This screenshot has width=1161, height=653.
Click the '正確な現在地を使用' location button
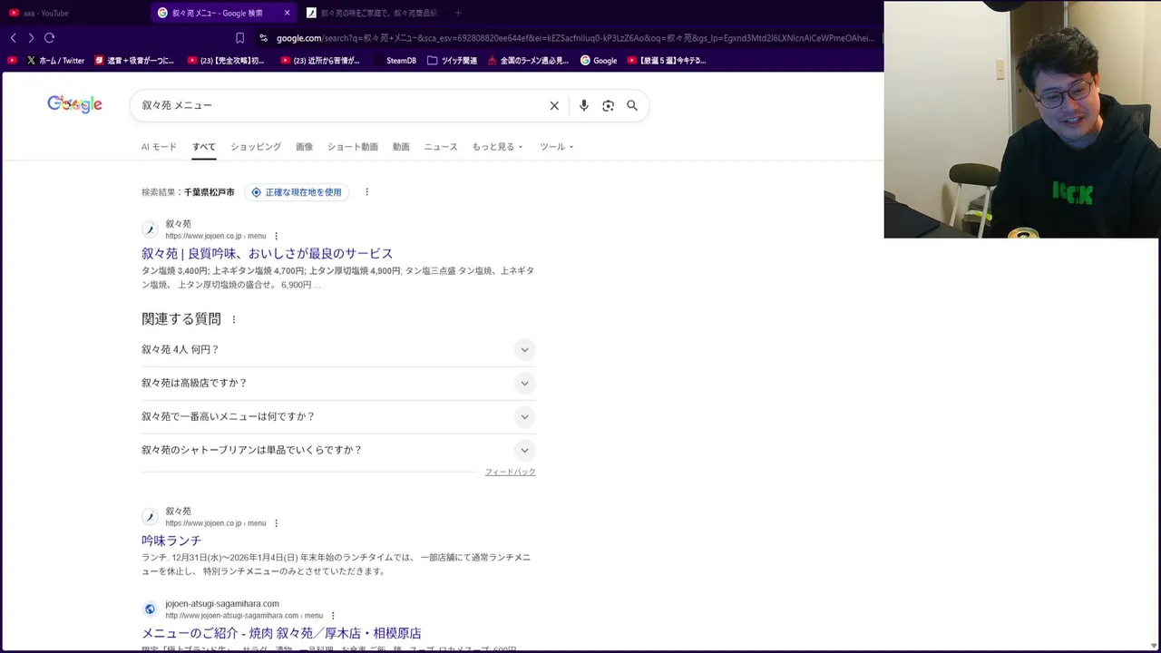(297, 192)
